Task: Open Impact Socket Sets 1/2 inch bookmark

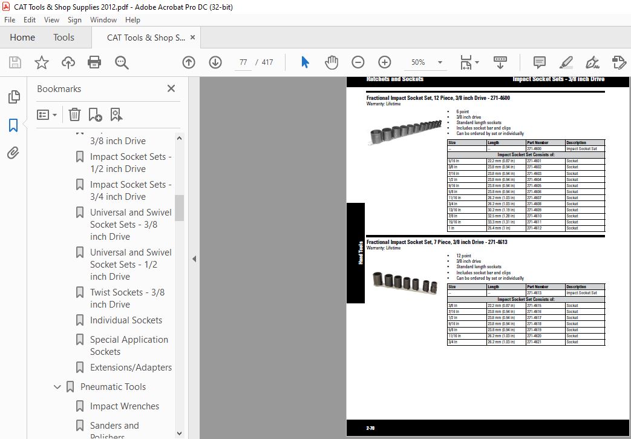Action: [131, 163]
